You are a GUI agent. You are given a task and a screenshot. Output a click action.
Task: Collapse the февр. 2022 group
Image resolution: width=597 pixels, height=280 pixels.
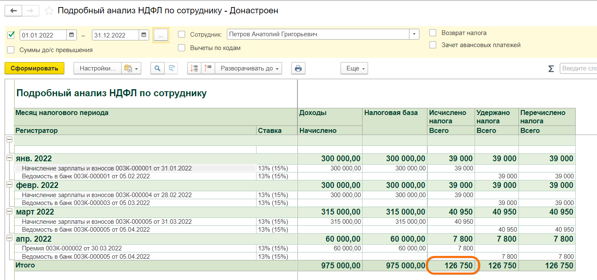click(x=9, y=185)
